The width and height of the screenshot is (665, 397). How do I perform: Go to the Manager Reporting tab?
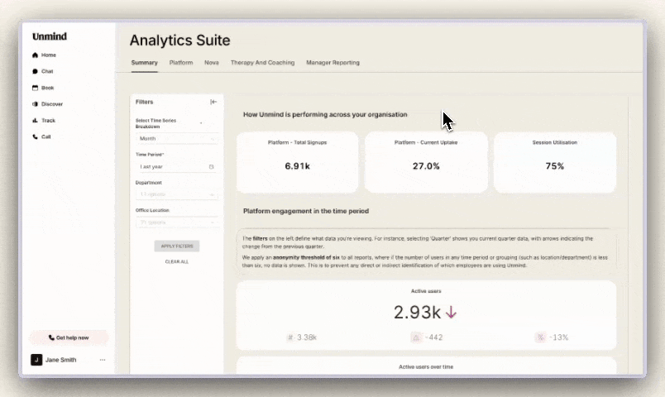tap(332, 63)
